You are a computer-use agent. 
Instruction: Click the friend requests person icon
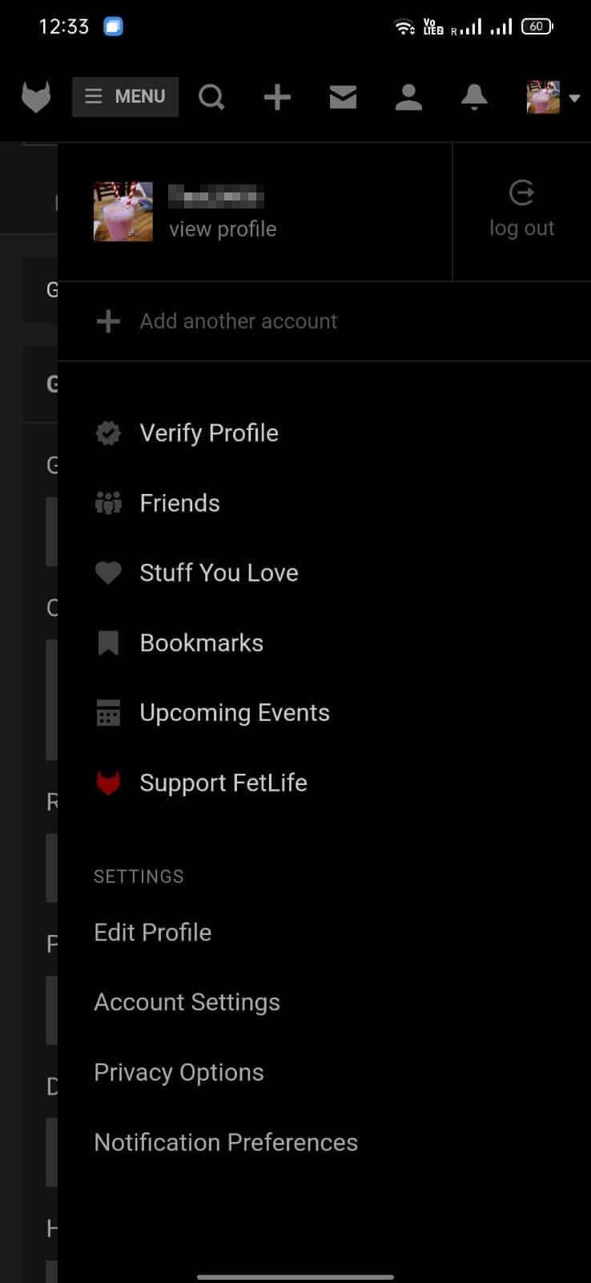pyautogui.click(x=408, y=97)
